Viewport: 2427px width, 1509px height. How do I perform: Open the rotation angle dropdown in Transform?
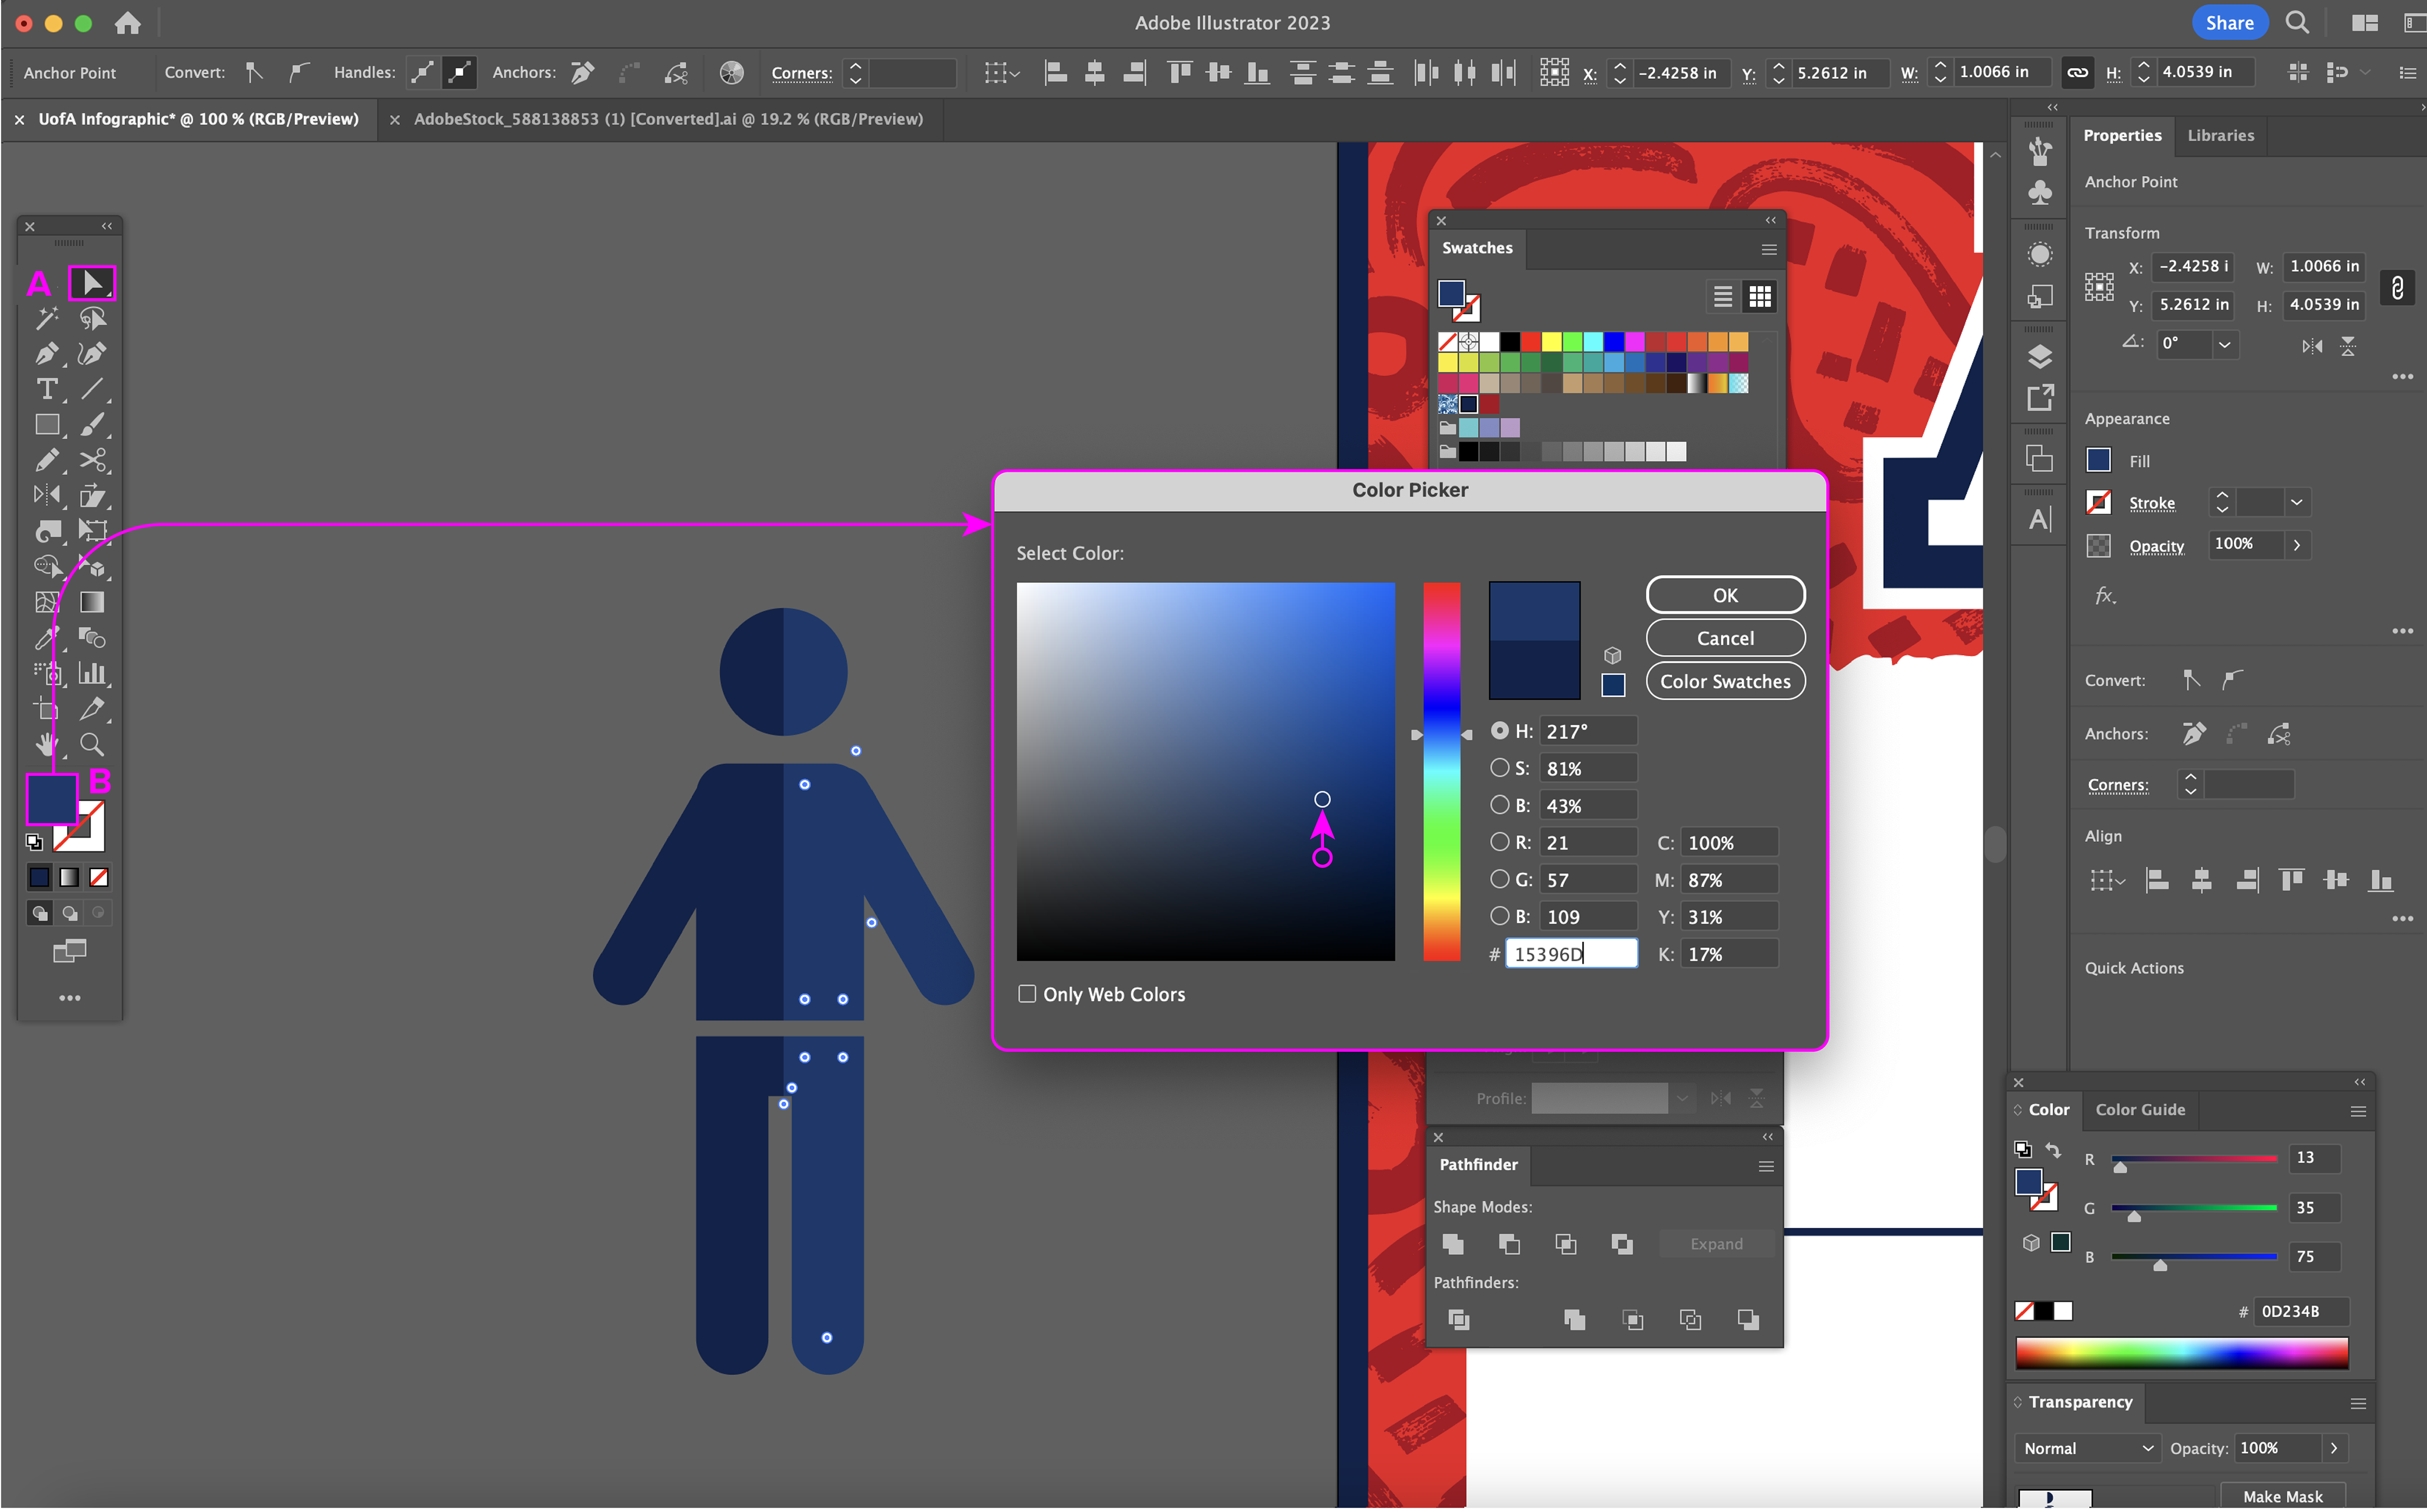pyautogui.click(x=2224, y=344)
